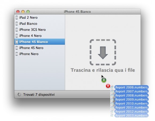Click the green zoom window button
This screenshot has width=155, height=121.
coord(28,12)
